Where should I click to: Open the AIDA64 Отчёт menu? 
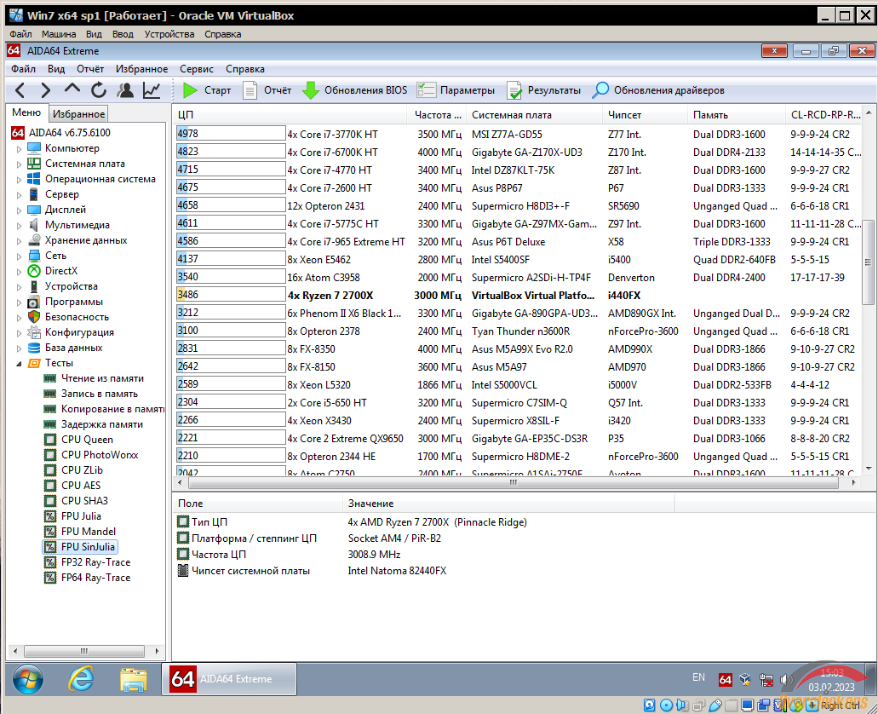point(90,68)
